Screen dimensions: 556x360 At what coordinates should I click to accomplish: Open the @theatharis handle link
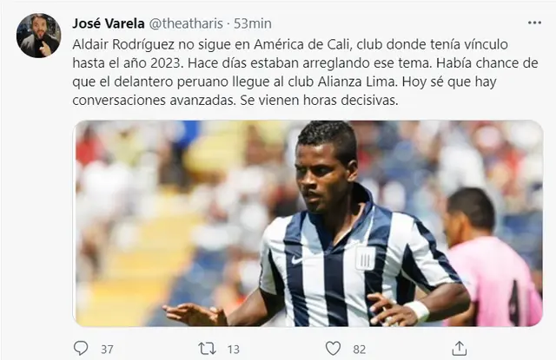tap(186, 23)
